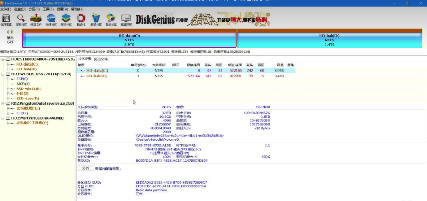
Task: Open the Help (帮助) menu
Action: 76,9
